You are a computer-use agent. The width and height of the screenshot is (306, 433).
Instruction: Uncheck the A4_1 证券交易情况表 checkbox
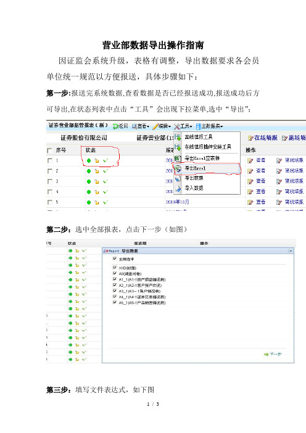[x=115, y=297]
